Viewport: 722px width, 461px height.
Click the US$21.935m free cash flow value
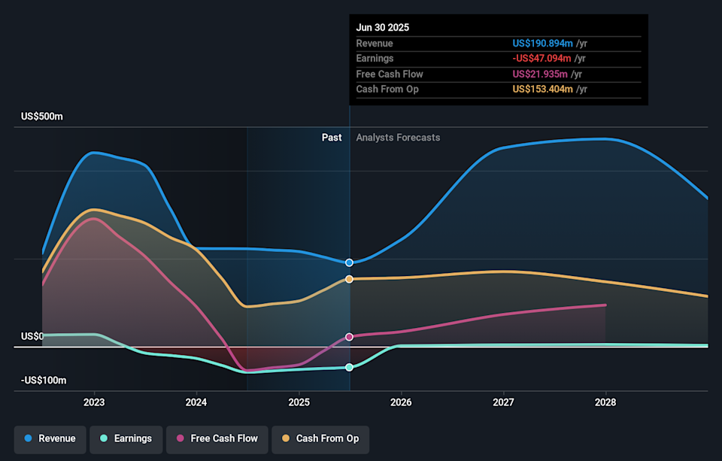(x=540, y=74)
